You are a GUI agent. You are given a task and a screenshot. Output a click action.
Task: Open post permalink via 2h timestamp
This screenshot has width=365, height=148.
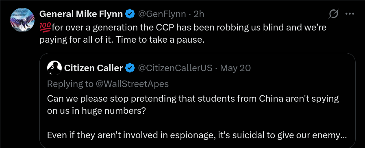pyautogui.click(x=199, y=14)
